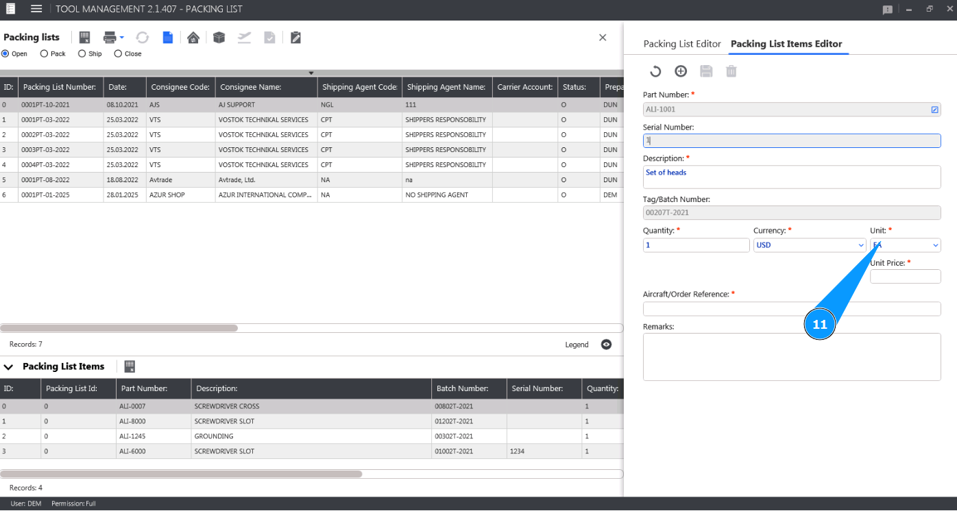Screen dimensions: 957x511
Task: Click the edit icon in Part Number field
Action: 934,110
